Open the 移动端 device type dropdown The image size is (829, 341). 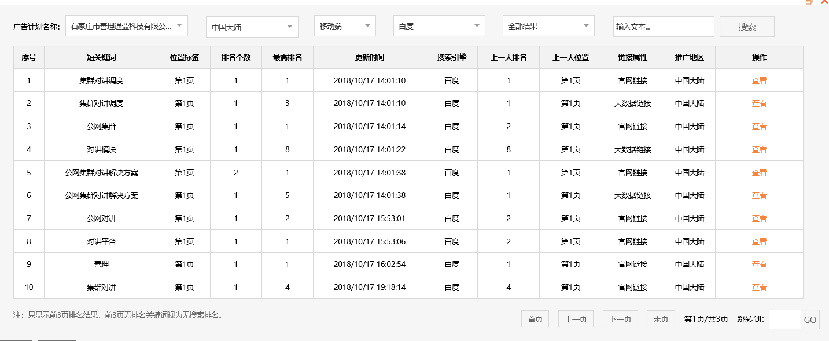pos(344,25)
